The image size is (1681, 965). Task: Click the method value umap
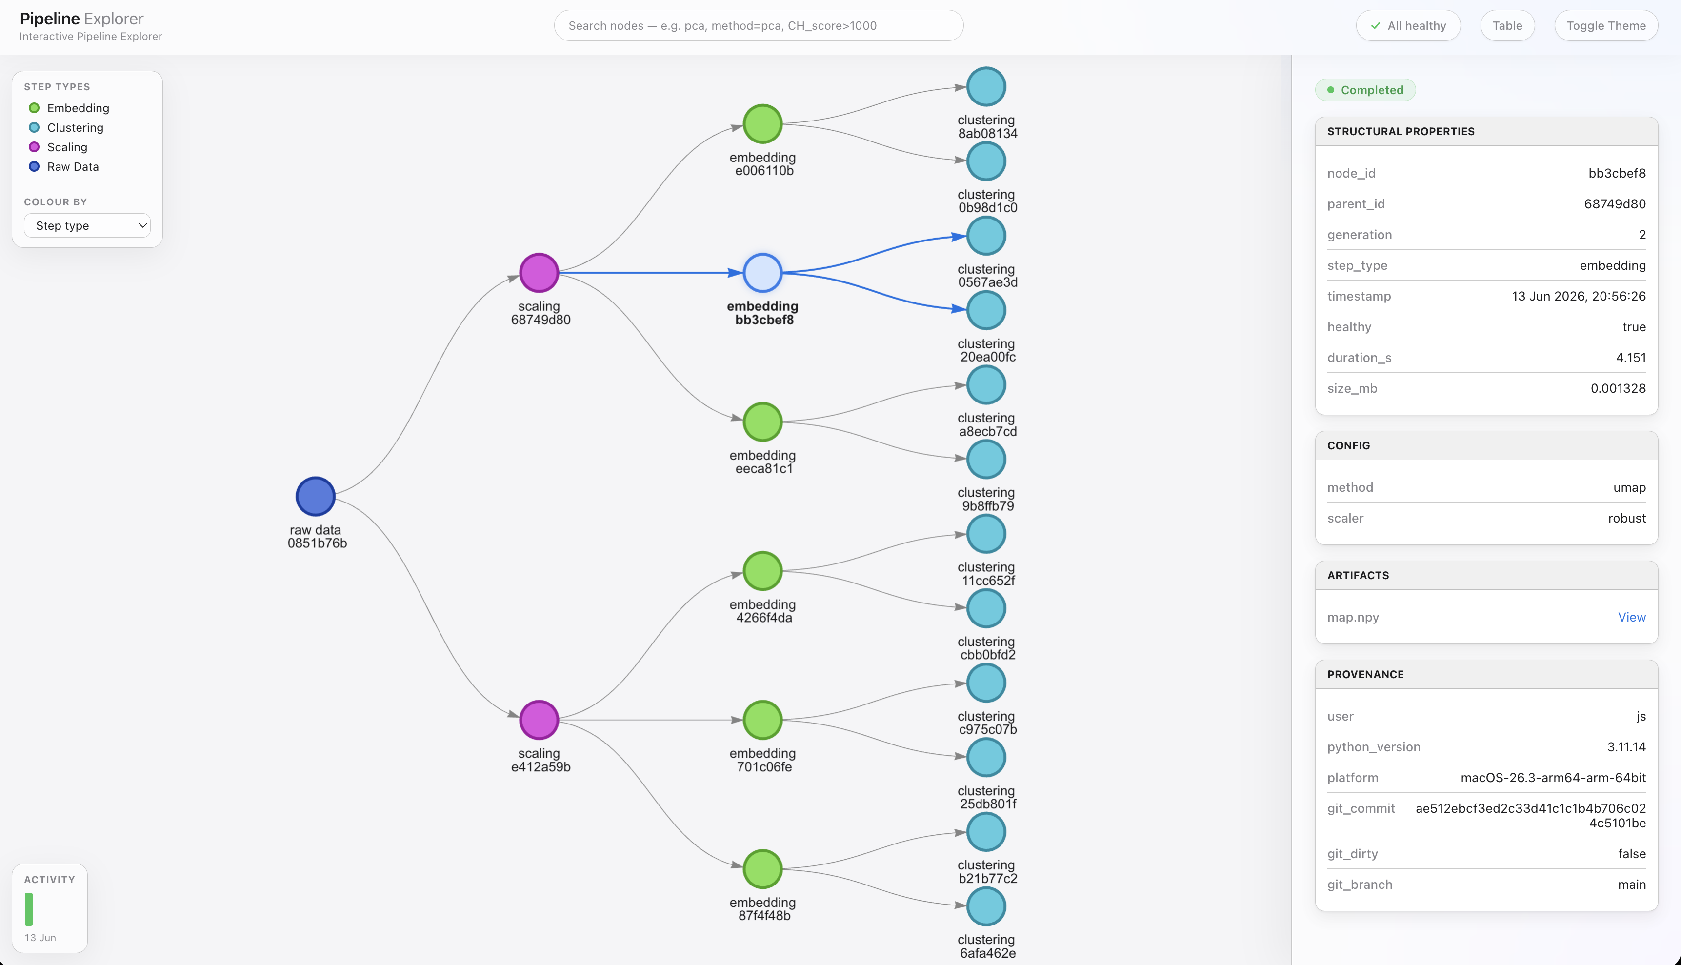pos(1629,488)
